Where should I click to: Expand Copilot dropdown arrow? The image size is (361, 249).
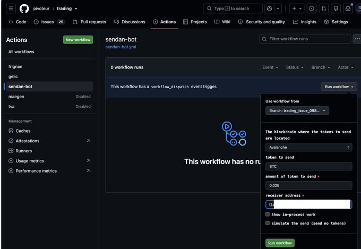[x=278, y=8]
